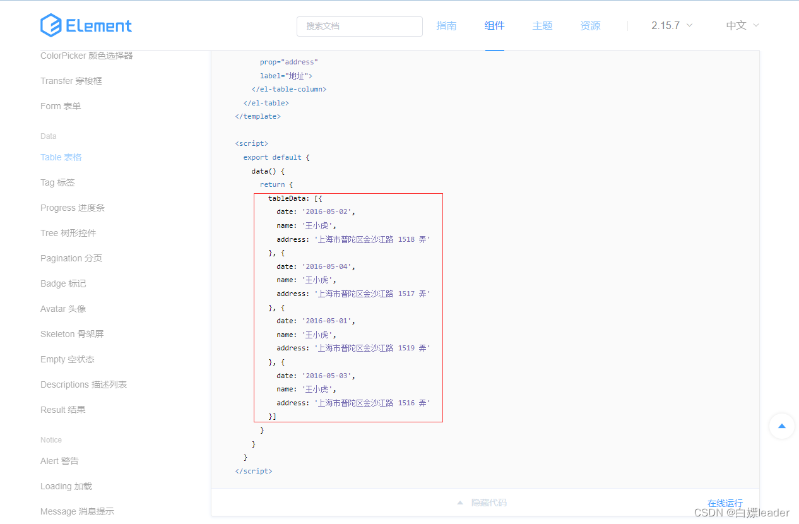
Task: Open the 2.15.7 version dropdown
Action: tap(672, 26)
